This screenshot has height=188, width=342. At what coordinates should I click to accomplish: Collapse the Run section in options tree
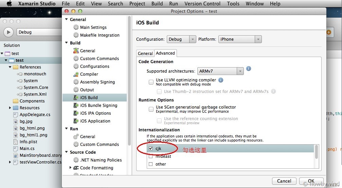point(67,129)
